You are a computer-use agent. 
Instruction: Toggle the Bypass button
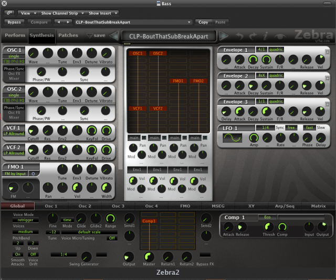(x=13, y=22)
